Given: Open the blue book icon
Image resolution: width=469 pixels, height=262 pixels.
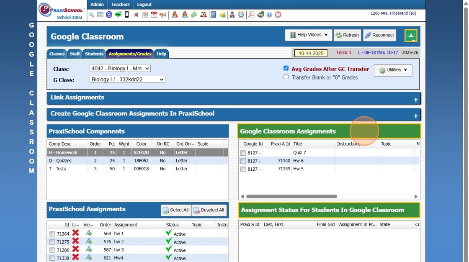Looking at the screenshot, I should (213, 15).
